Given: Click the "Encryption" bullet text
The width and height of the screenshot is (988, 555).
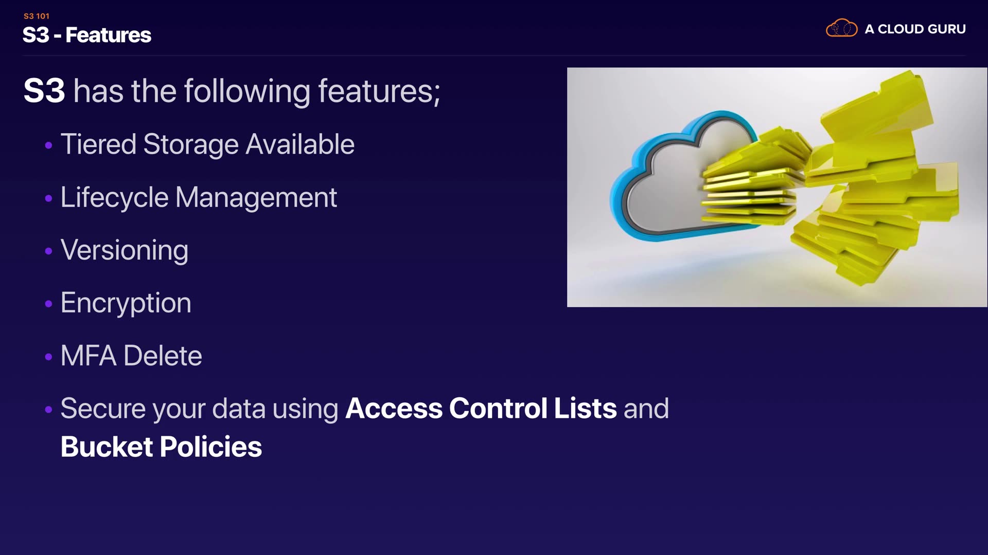Looking at the screenshot, I should coord(126,303).
